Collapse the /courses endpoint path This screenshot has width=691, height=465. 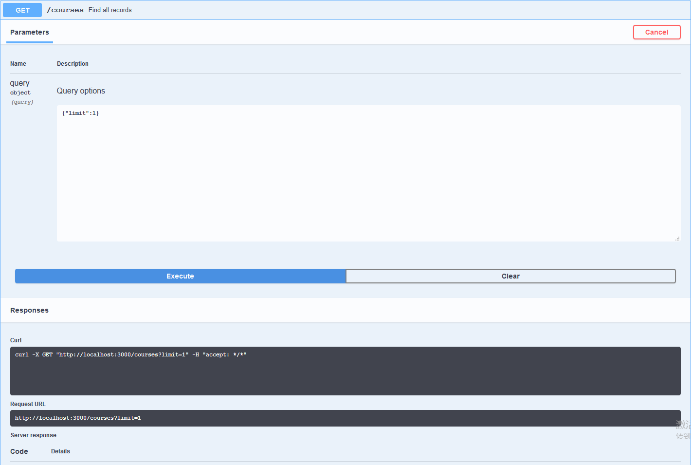pyautogui.click(x=65, y=10)
